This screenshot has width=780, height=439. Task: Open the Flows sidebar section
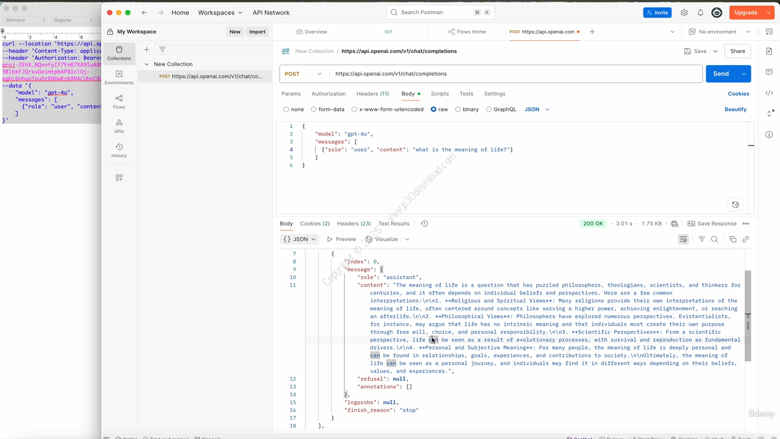119,102
